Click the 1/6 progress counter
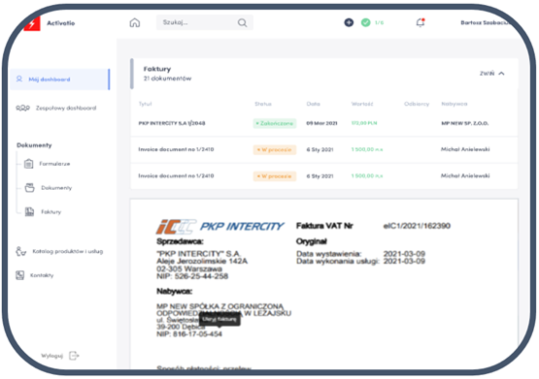The width and height of the screenshot is (539, 379). point(379,22)
